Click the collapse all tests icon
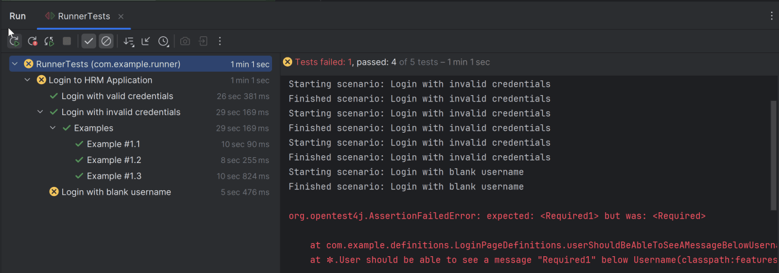779x273 pixels. (146, 41)
